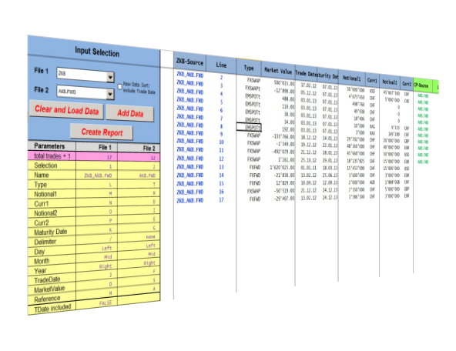Select the TDate included parameter row label
456x351 pixels.
52,308
